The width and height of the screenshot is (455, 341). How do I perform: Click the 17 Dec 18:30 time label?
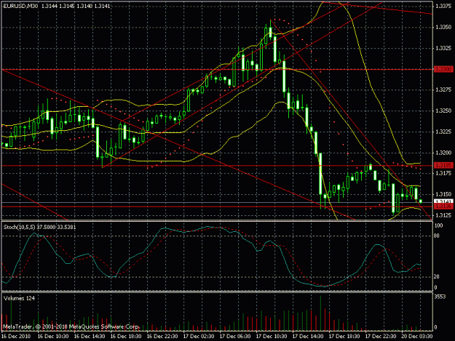(x=344, y=337)
